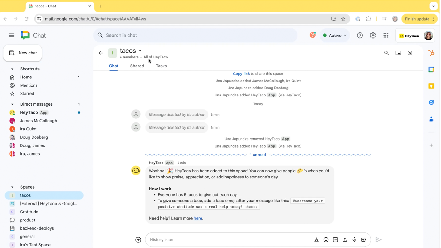Bookmark this page with star icon
The image size is (441, 248).
click(x=343, y=19)
